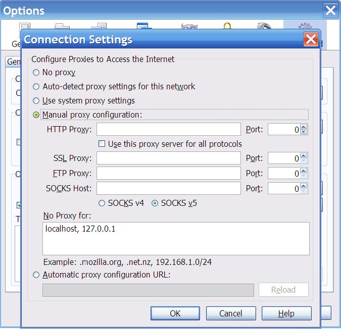Open Help for connection settings
Viewport: 341px width, 329px height.
click(286, 313)
